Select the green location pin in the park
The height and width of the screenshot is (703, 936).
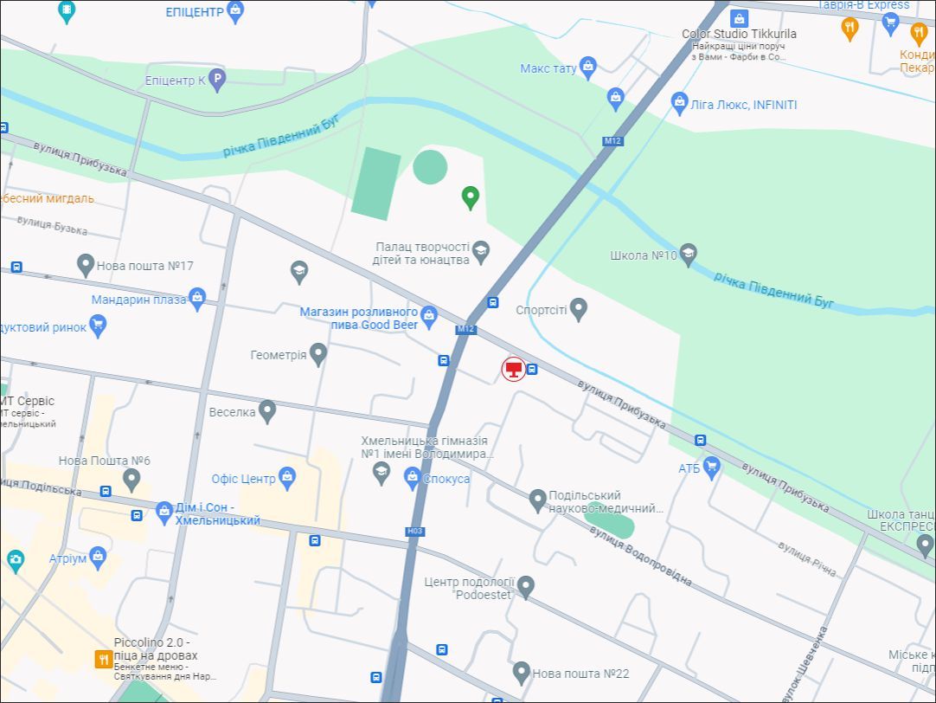tap(471, 197)
